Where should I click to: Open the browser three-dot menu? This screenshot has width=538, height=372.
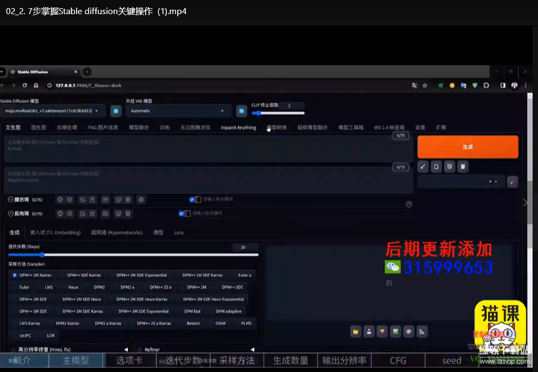(x=526, y=85)
